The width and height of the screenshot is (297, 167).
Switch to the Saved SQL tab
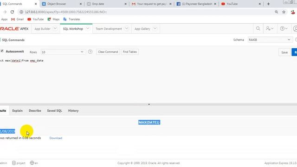click(x=54, y=110)
